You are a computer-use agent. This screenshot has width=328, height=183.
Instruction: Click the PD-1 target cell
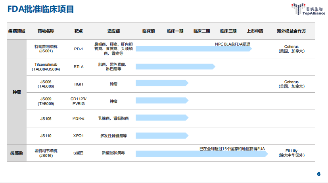pyautogui.click(x=79, y=49)
